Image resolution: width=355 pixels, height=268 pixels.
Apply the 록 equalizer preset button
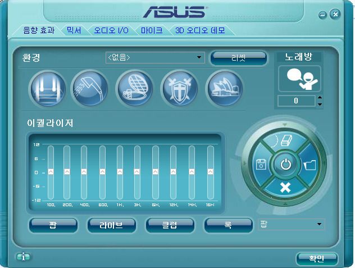pyautogui.click(x=228, y=225)
